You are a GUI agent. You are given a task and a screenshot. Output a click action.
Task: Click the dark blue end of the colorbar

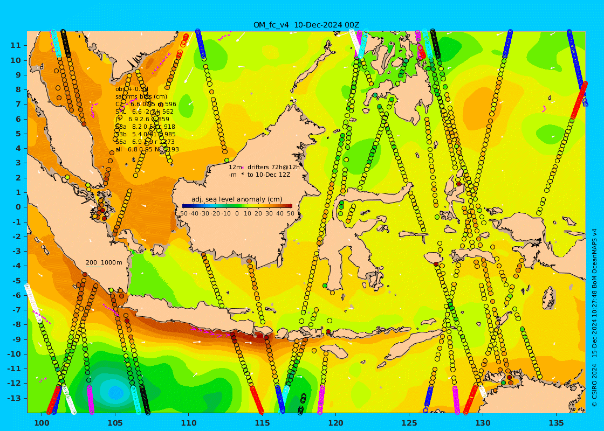click(186, 206)
